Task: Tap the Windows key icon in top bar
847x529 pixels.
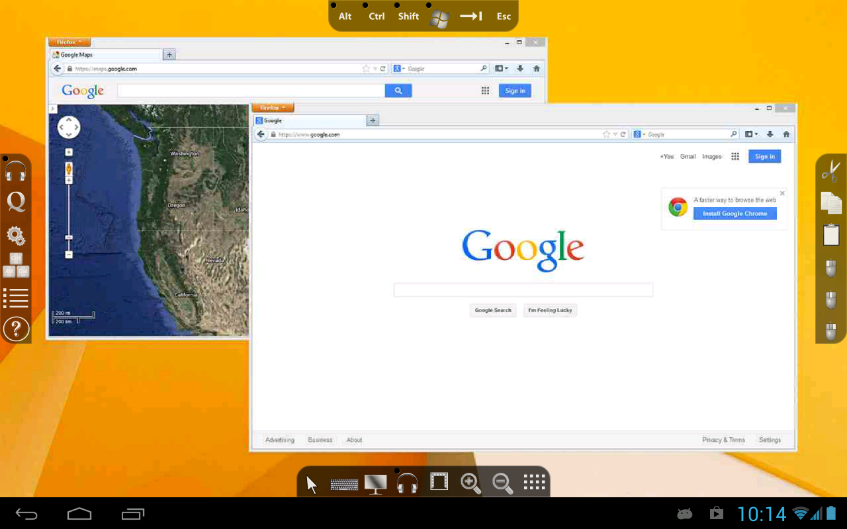Action: 439,19
